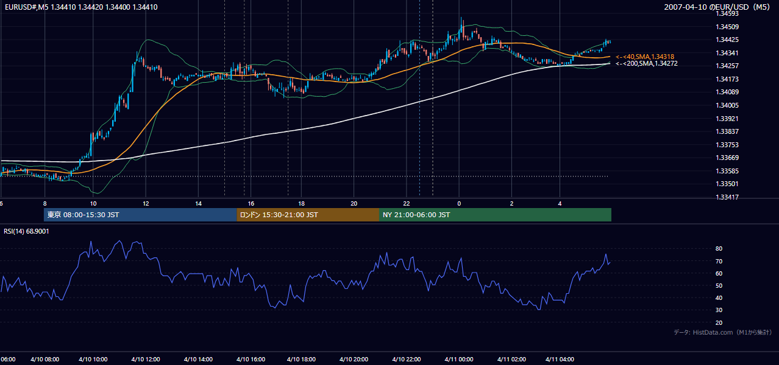Click price axis label 1.33417

(x=727, y=197)
